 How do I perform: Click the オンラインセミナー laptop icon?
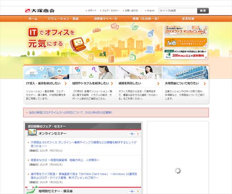[32, 132]
